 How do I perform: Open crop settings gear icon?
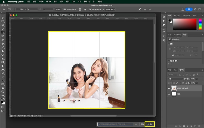[85, 9]
